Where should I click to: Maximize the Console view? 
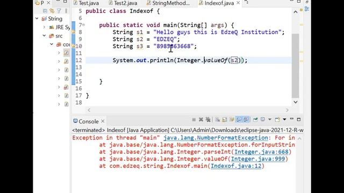click(x=299, y=120)
